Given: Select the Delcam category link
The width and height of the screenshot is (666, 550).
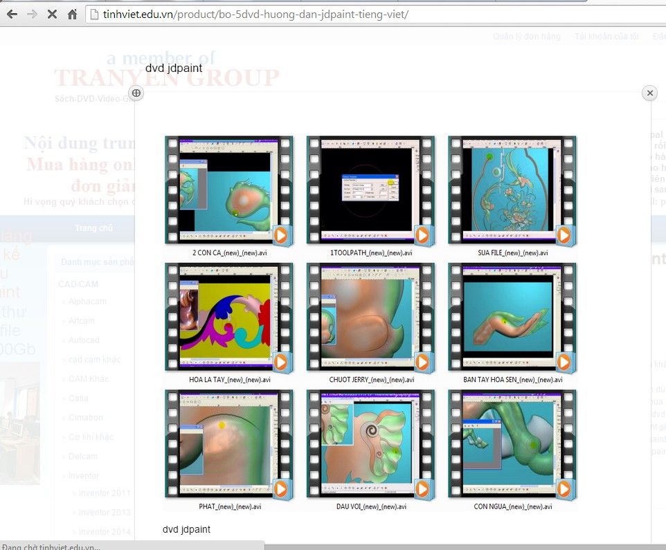Looking at the screenshot, I should (83, 456).
